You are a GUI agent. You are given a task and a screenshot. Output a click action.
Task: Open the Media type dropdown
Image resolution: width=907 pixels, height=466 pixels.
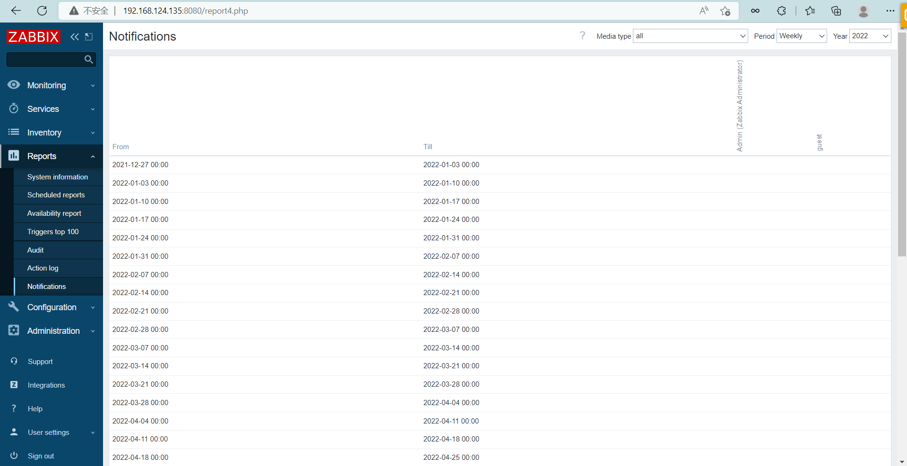click(690, 36)
